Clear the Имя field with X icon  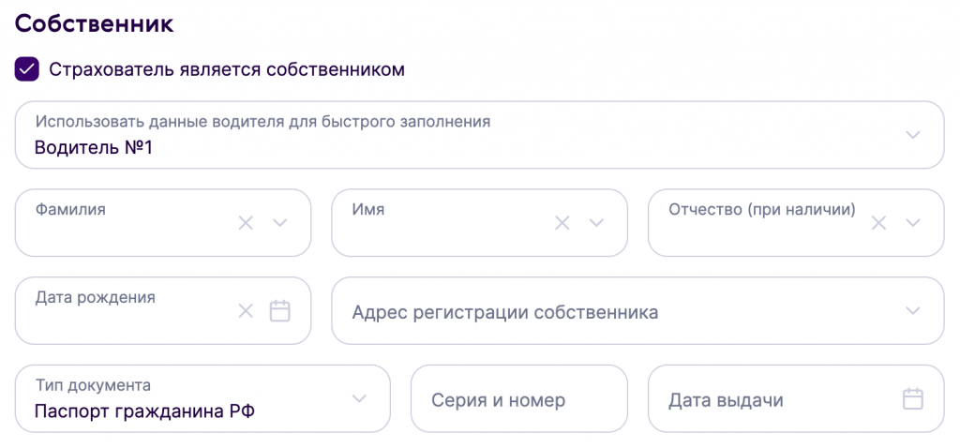click(x=562, y=223)
